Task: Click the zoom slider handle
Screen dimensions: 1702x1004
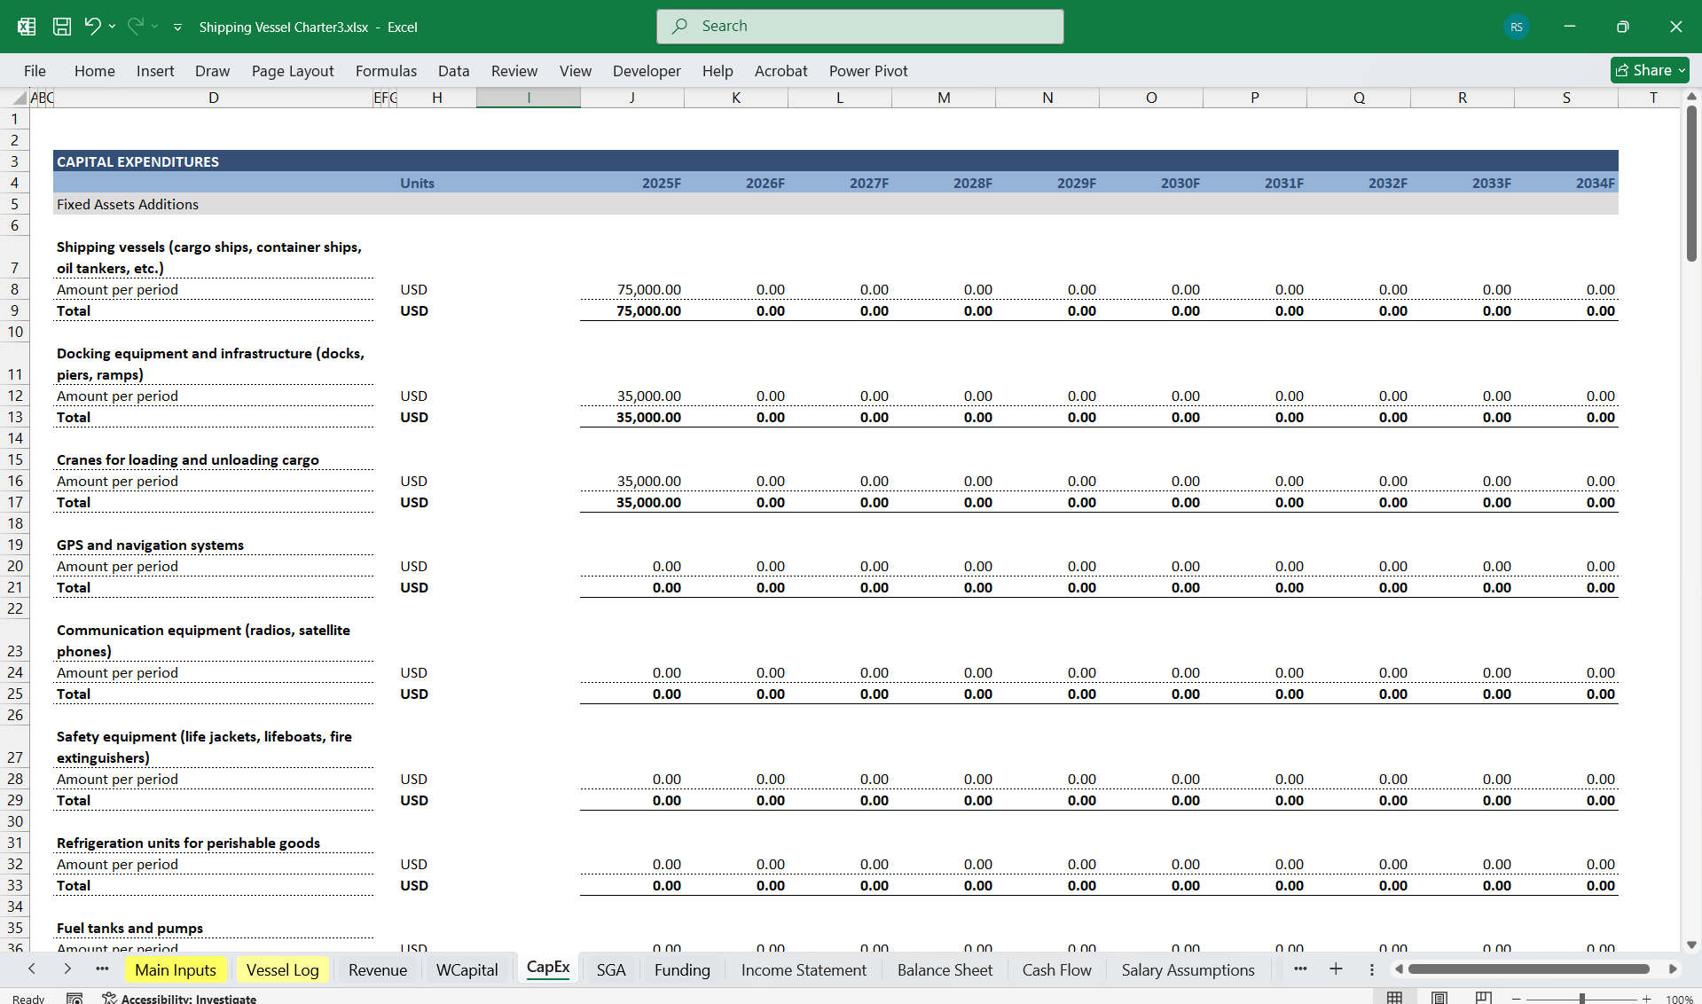Action: (x=1581, y=999)
